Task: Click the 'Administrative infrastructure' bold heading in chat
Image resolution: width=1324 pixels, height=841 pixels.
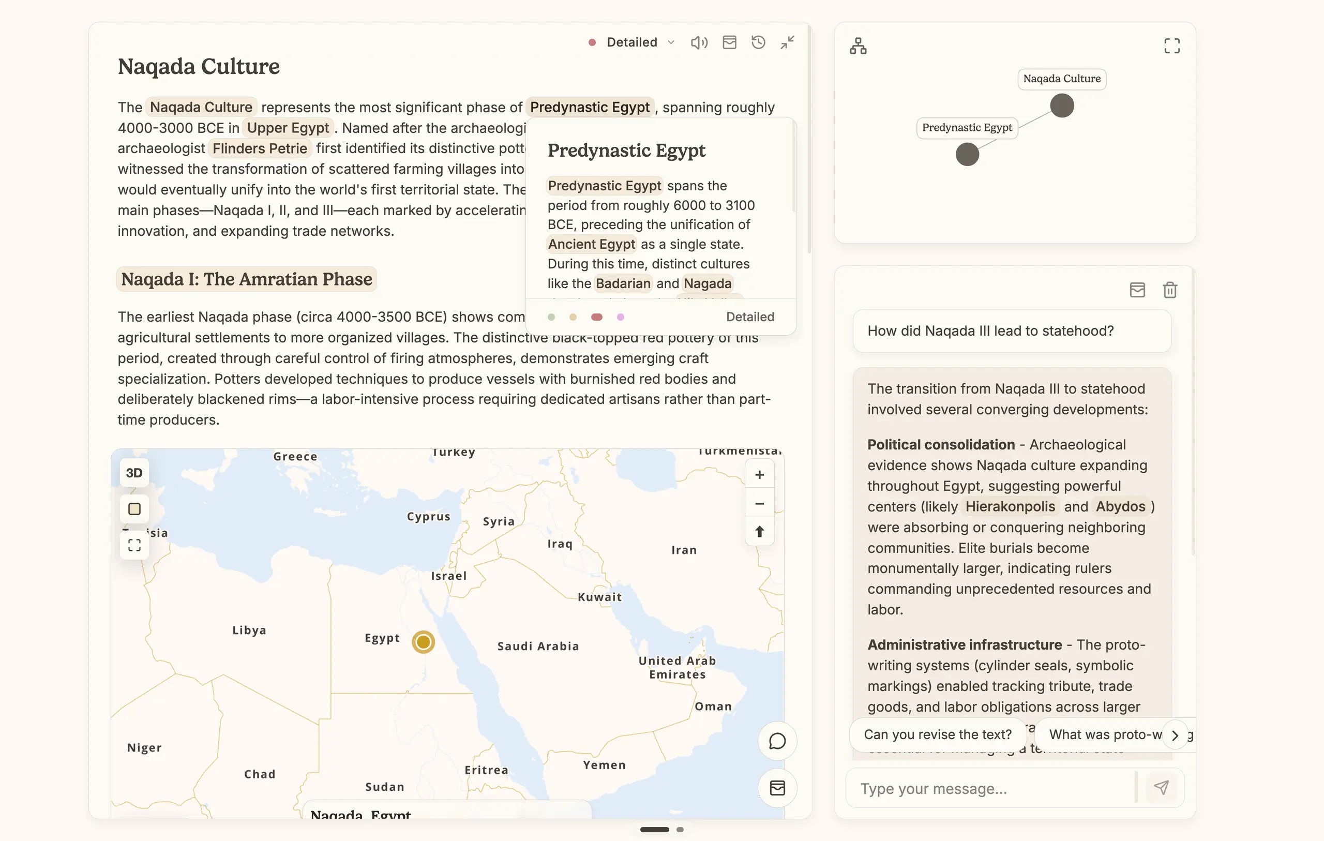Action: coord(965,644)
